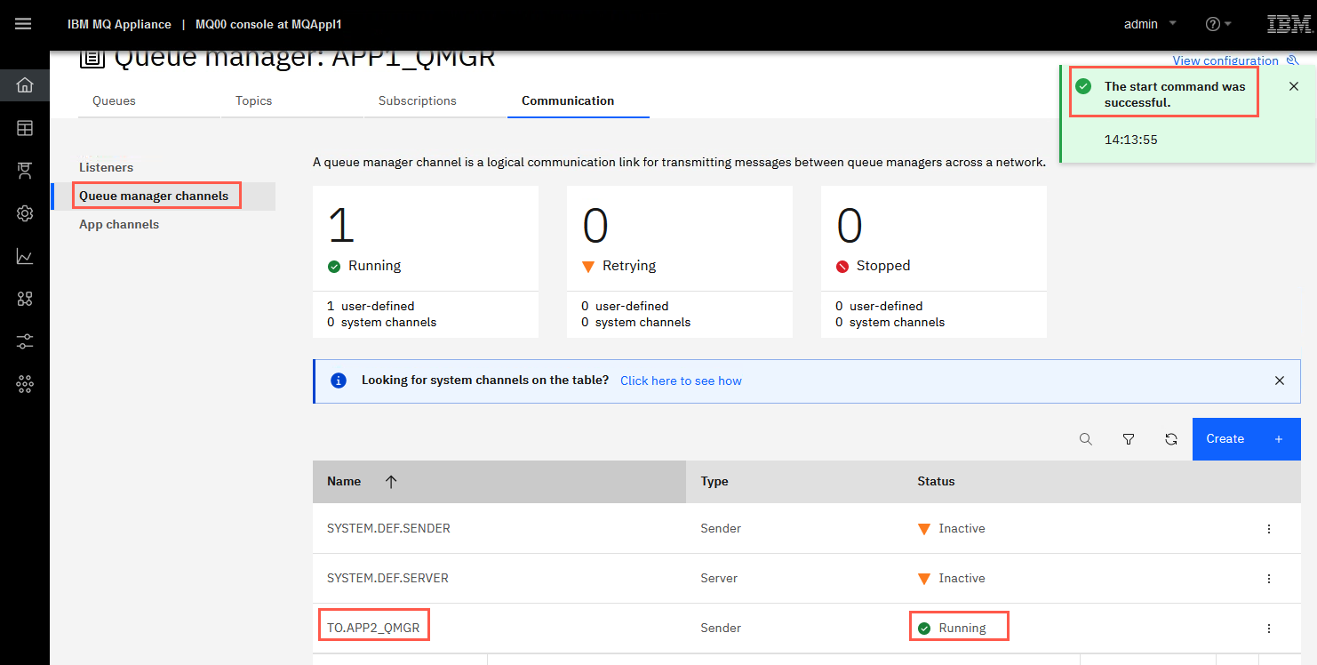Expand the admin user dropdown
1317x665 pixels.
click(x=1150, y=24)
